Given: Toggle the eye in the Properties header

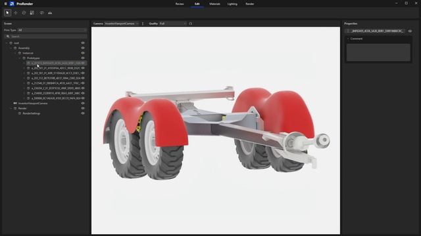Looking at the screenshot, I should click(410, 31).
